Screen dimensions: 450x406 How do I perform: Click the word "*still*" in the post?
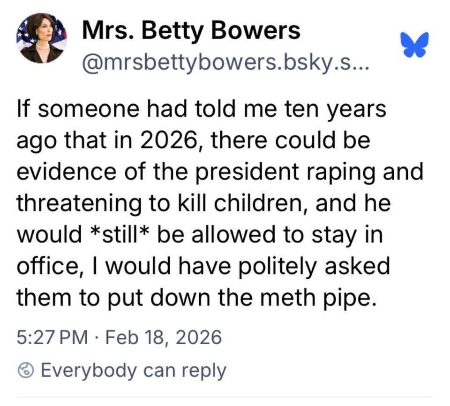pos(120,234)
